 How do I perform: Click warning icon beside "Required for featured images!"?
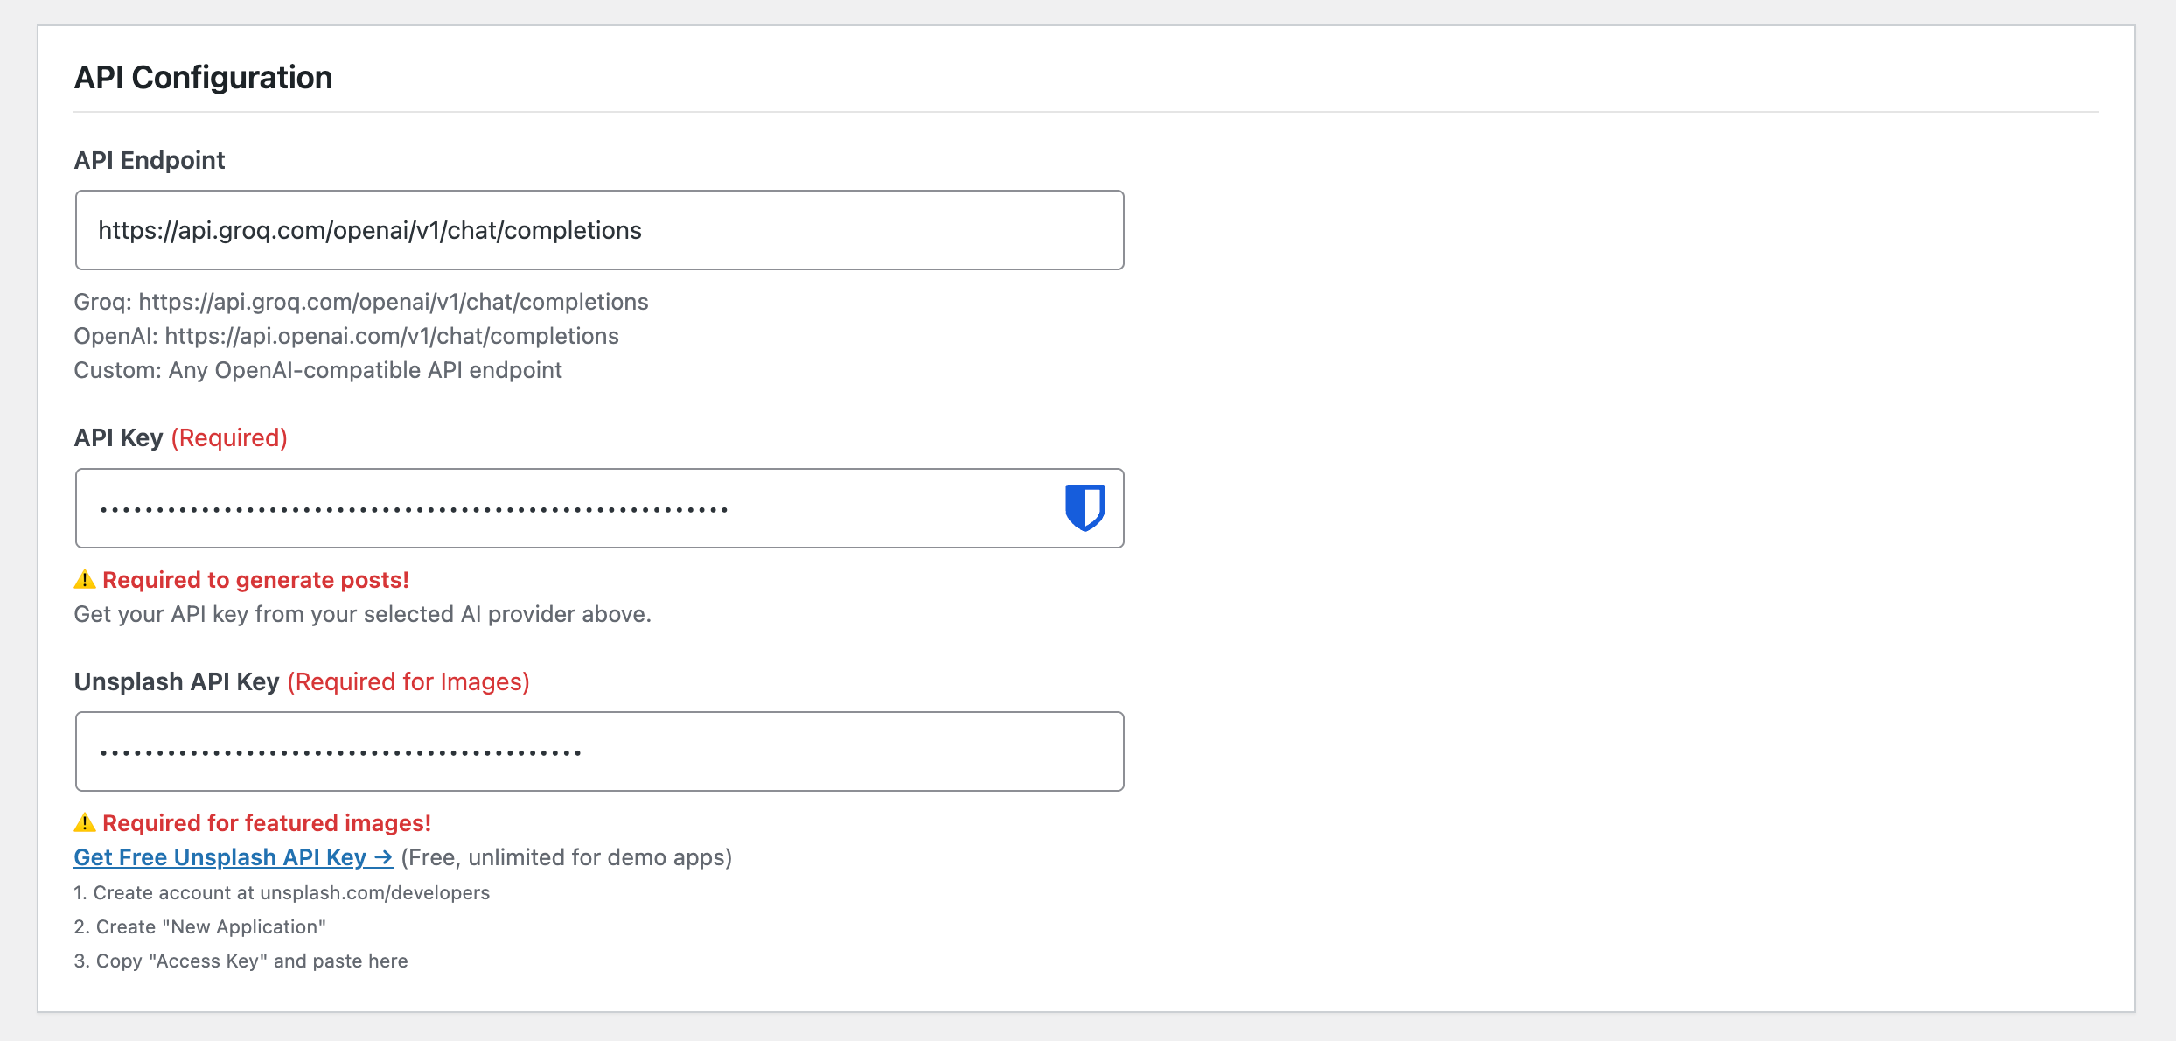[x=85, y=823]
